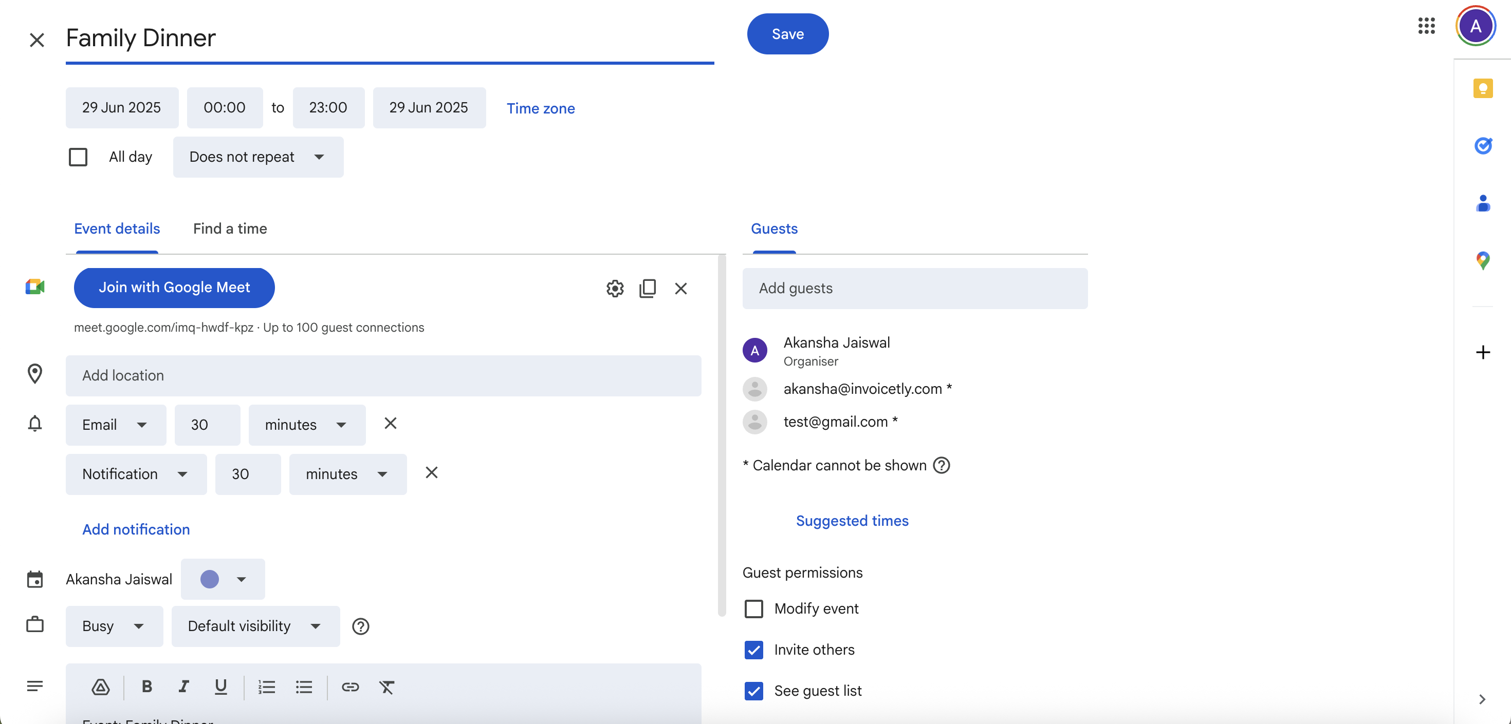Toggle underline formatting in description
This screenshot has width=1511, height=724.
click(x=220, y=687)
